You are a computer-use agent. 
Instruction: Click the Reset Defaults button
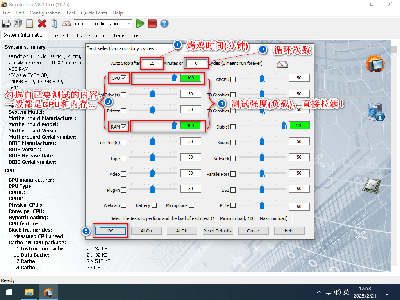[218, 231]
